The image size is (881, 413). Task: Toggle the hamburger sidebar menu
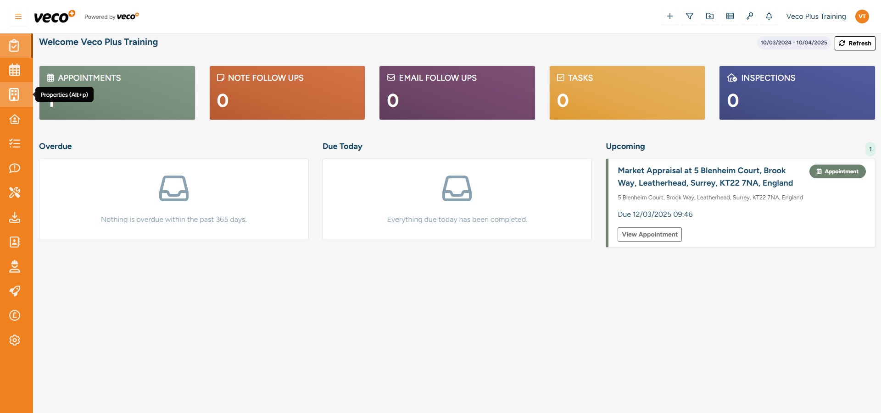(x=18, y=17)
